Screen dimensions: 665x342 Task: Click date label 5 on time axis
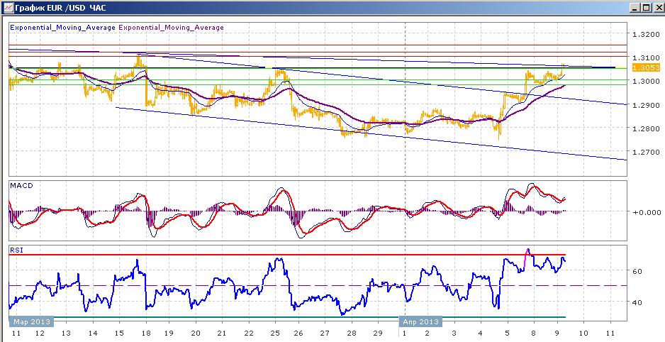coord(507,333)
